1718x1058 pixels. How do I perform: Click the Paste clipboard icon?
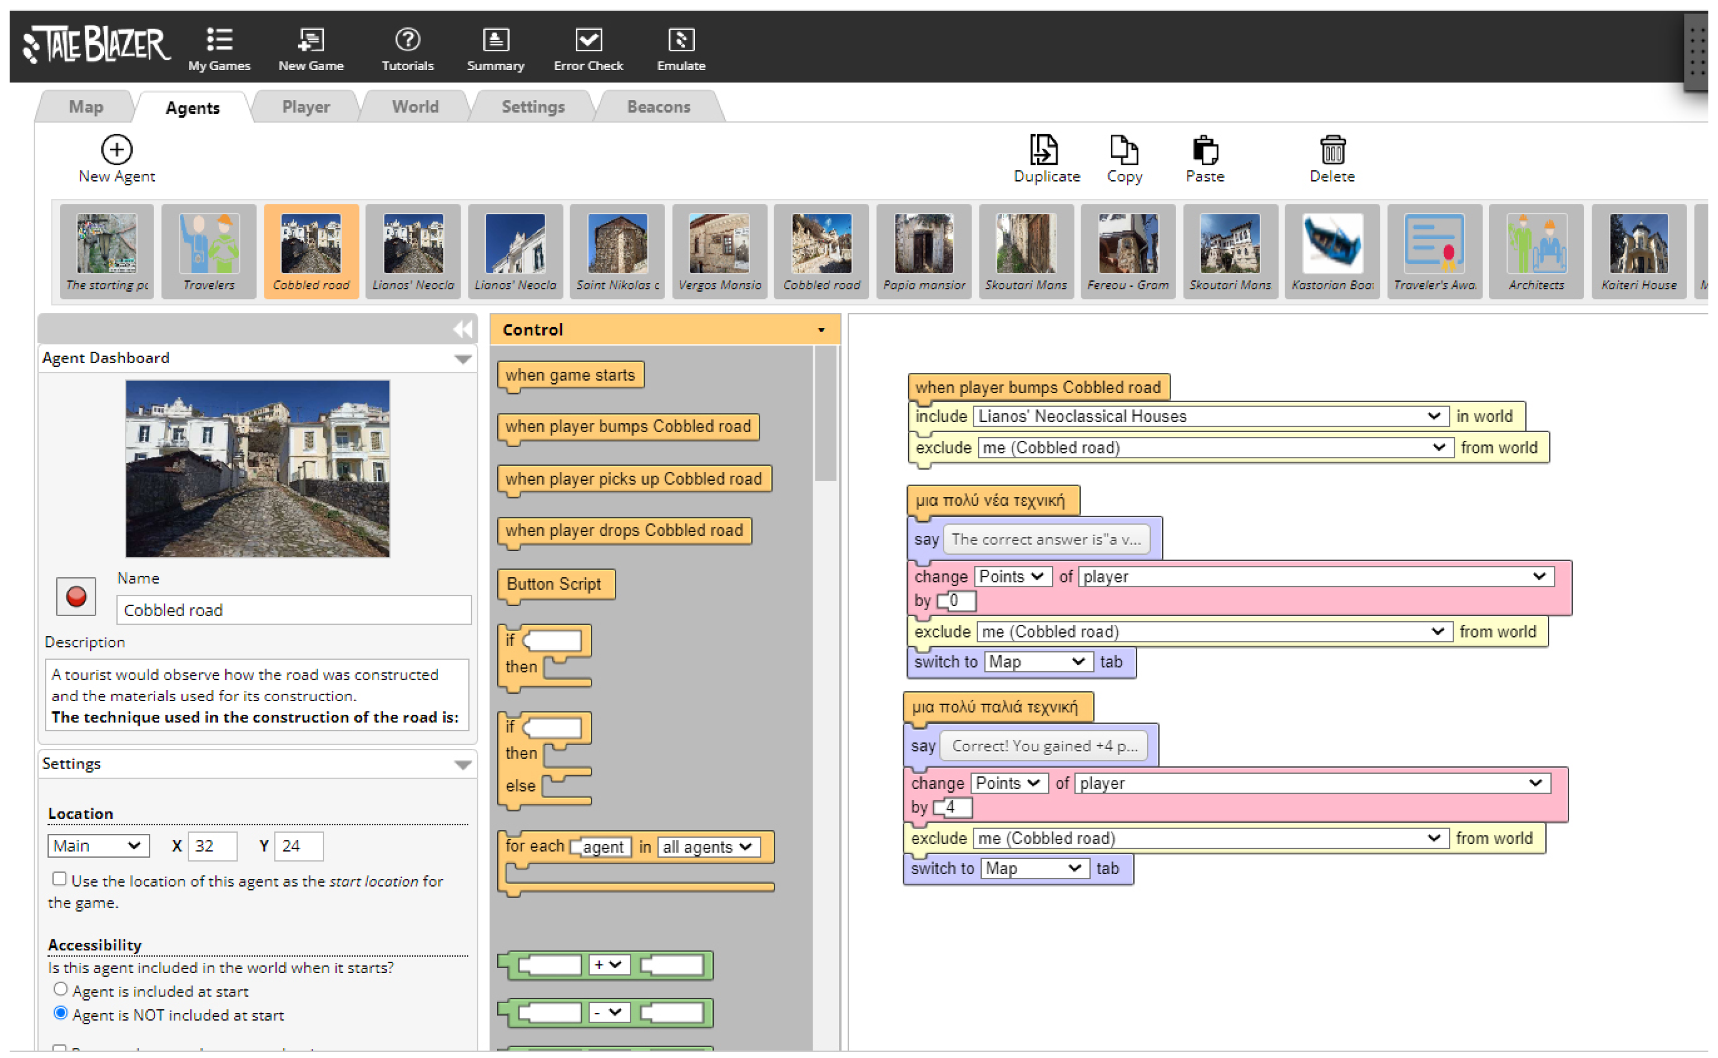click(1205, 149)
